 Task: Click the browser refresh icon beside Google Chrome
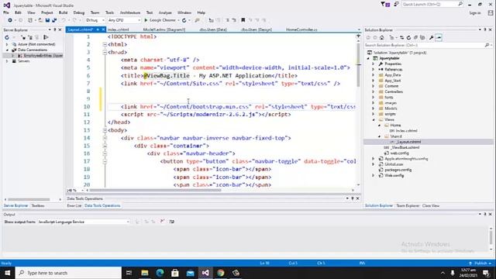pyautogui.click(x=184, y=20)
